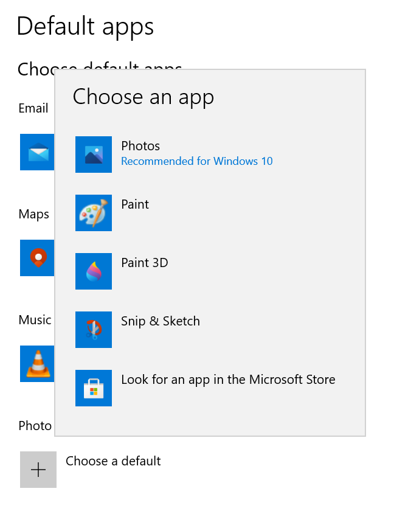Click the "Choose an app" popup title
Screen dimensions: 394x511
pos(143,97)
